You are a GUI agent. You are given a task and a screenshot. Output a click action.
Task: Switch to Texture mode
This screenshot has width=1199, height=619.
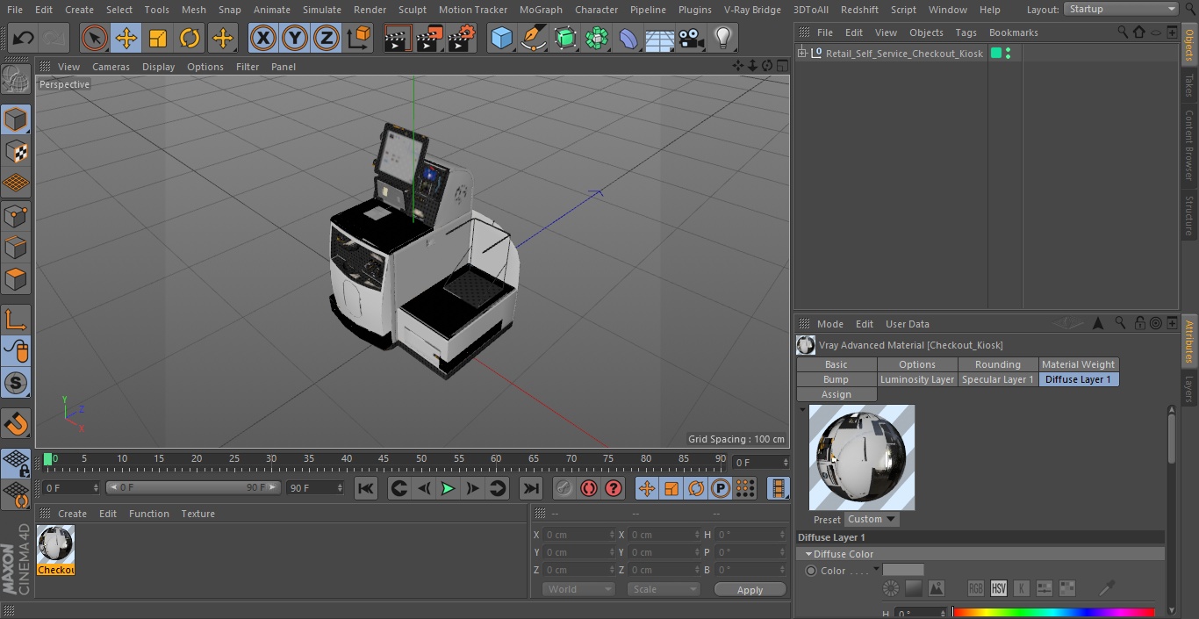click(x=16, y=151)
